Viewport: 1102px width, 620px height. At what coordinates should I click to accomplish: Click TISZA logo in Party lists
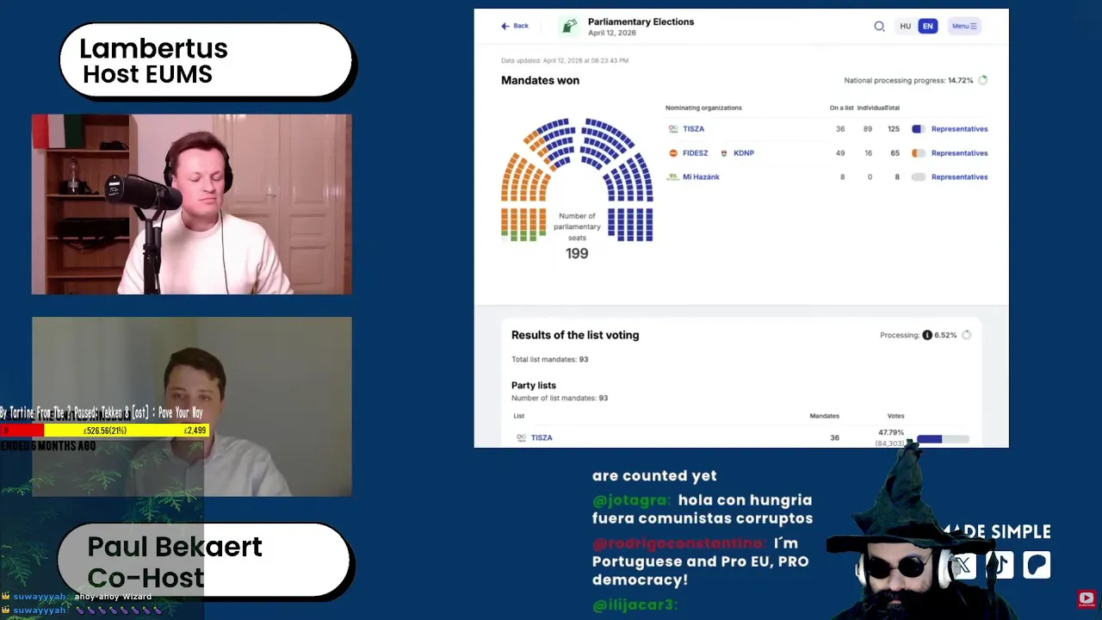pyautogui.click(x=521, y=437)
